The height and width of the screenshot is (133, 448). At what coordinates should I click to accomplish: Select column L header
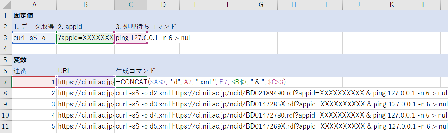(424, 5)
